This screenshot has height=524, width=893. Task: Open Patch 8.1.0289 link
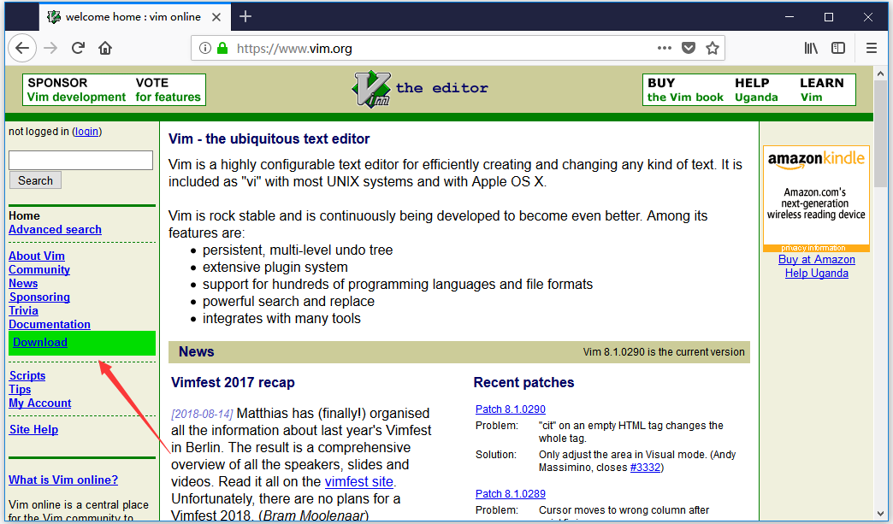(x=511, y=494)
